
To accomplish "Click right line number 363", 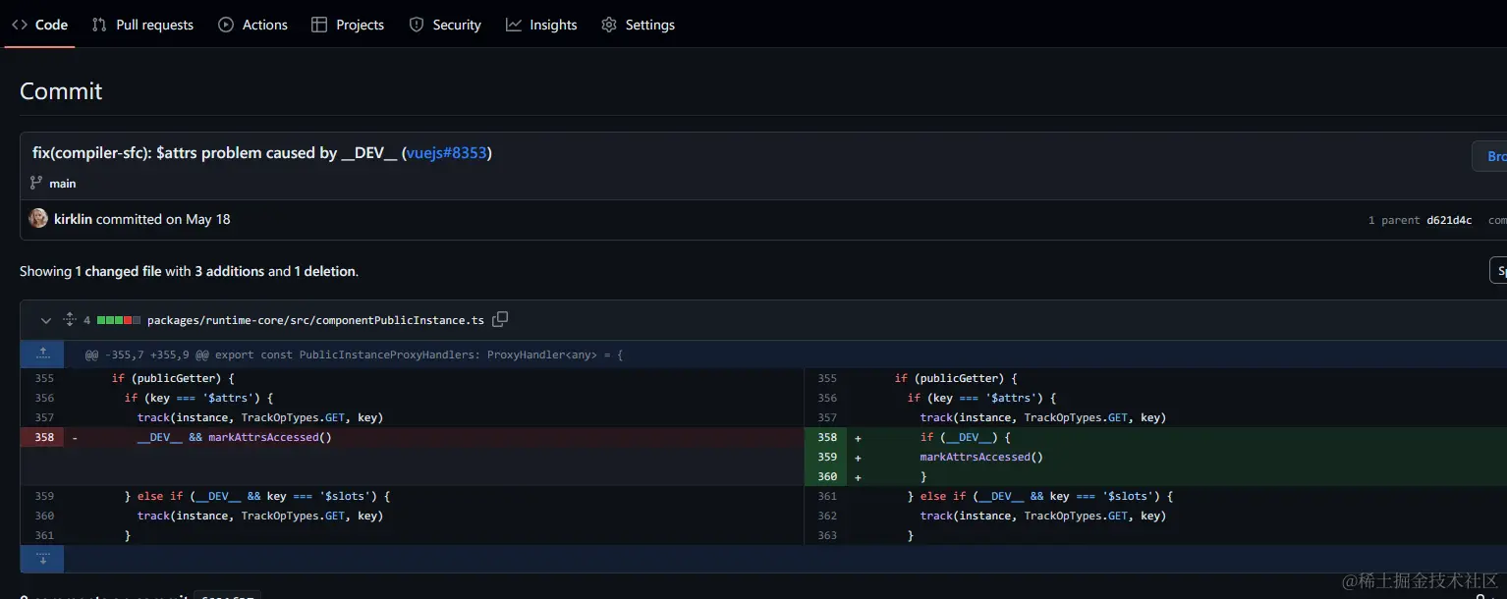I will pyautogui.click(x=827, y=535).
